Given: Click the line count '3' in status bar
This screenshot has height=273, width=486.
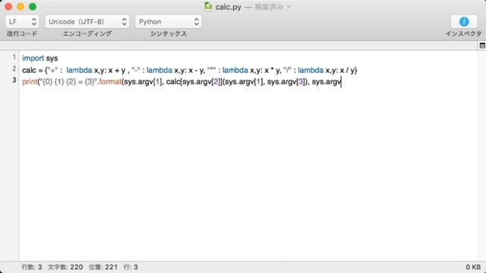Looking at the screenshot, I should [x=39, y=267].
